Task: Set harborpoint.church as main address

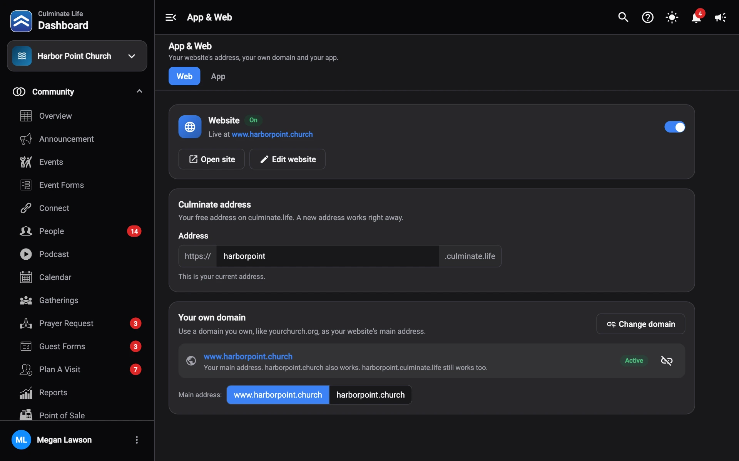Action: pyautogui.click(x=370, y=395)
